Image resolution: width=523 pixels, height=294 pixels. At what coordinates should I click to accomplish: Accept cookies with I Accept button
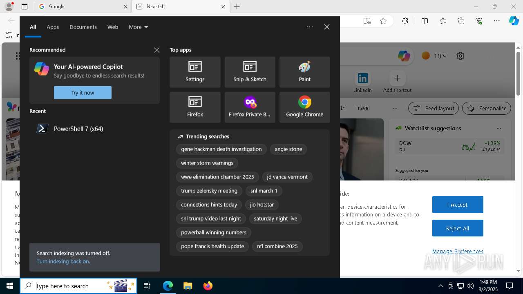tap(458, 205)
